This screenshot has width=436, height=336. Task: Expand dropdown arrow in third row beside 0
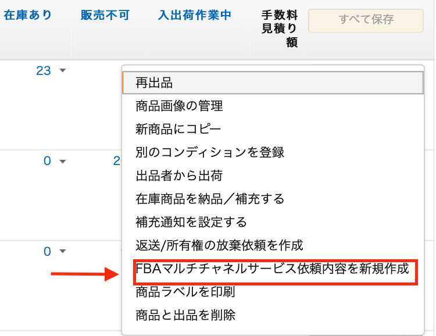pyautogui.click(x=63, y=252)
